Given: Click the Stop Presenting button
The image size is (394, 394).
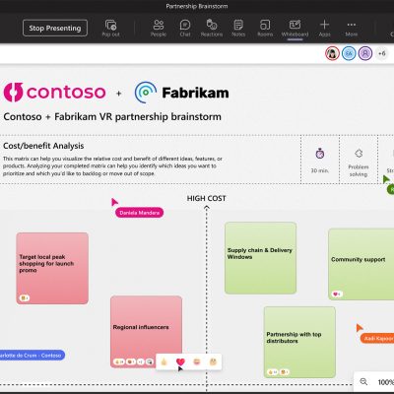Looking at the screenshot, I should 55,28.
